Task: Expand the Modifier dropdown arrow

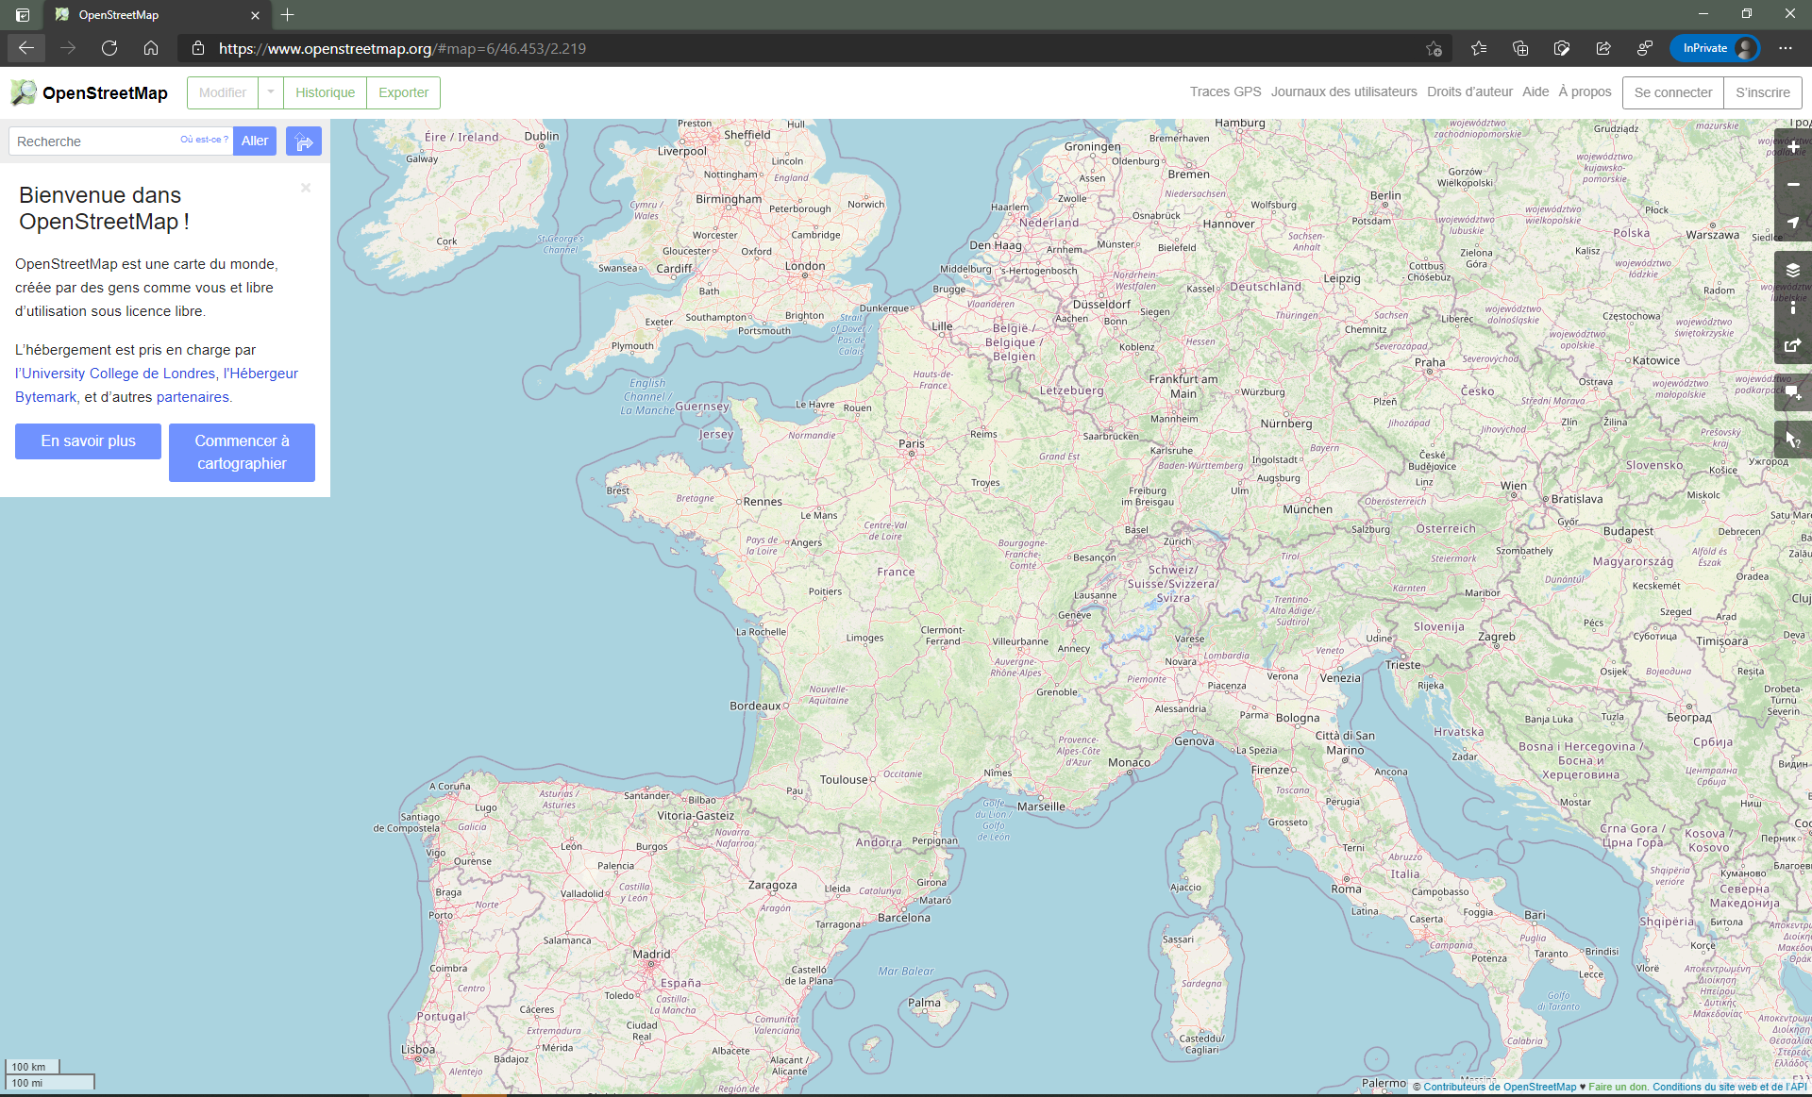Action: click(271, 92)
